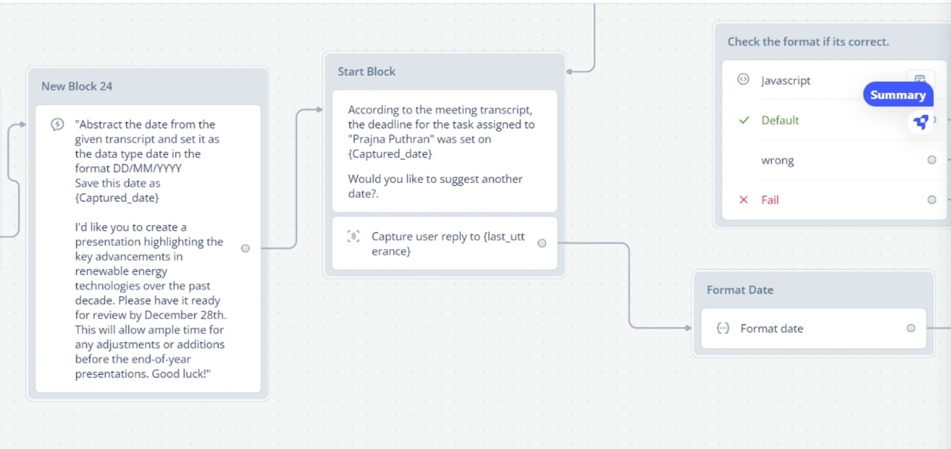Select the Format date curly-braces icon

coord(722,328)
